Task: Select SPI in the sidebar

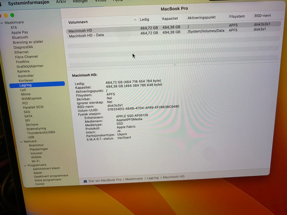Action: 28,120
